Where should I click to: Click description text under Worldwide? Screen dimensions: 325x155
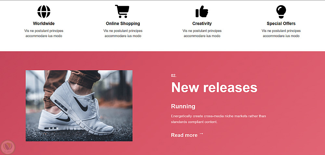[x=44, y=33]
